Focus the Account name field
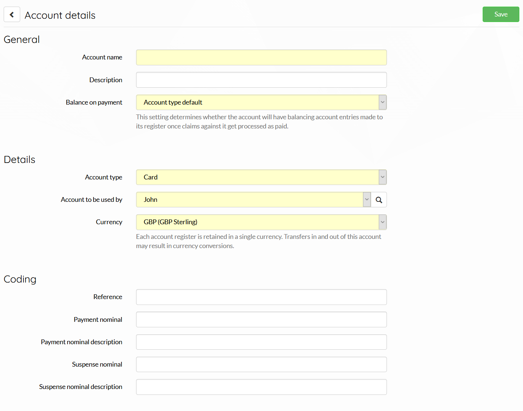This screenshot has width=523, height=411. pos(261,58)
